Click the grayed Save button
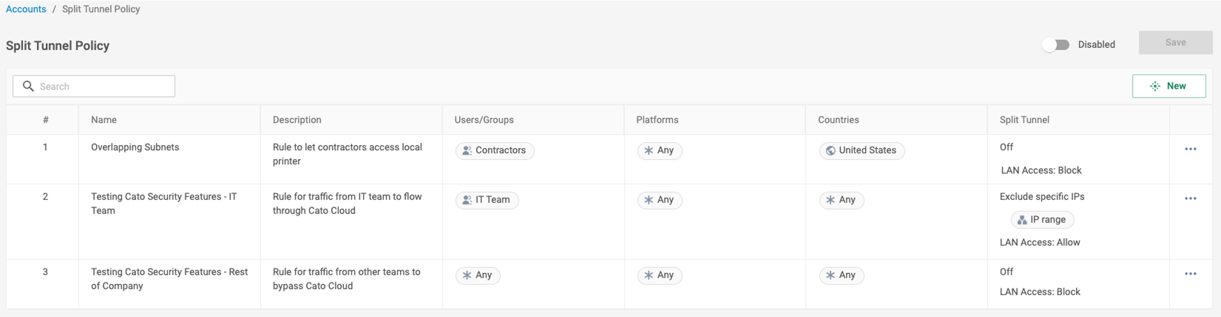The width and height of the screenshot is (1221, 317). pos(1175,43)
